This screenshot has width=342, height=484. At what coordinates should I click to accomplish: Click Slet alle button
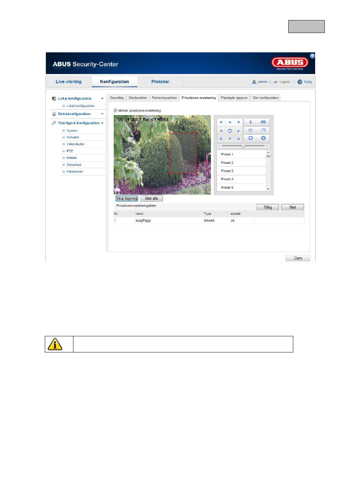pos(151,198)
